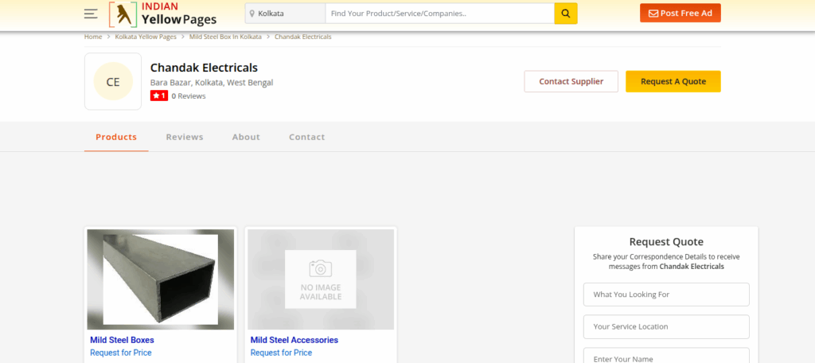
Task: Go to the Contact tab
Action: tap(306, 137)
